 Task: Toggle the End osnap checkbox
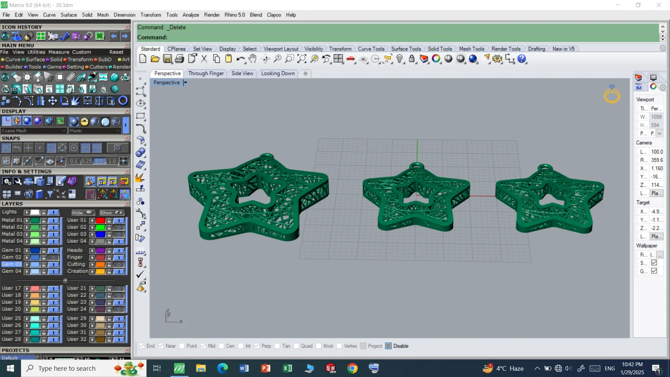pyautogui.click(x=142, y=346)
